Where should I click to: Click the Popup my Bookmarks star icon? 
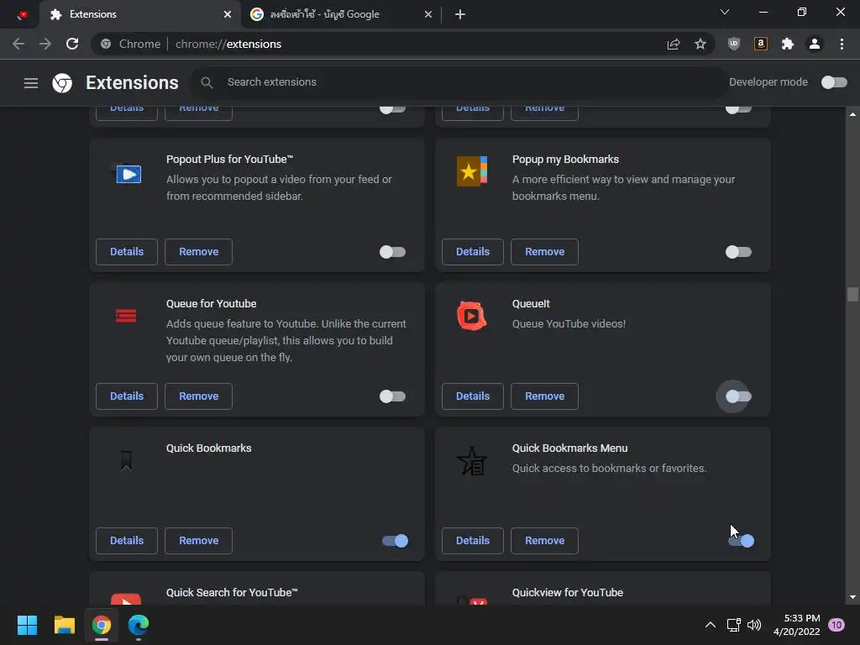tap(472, 171)
